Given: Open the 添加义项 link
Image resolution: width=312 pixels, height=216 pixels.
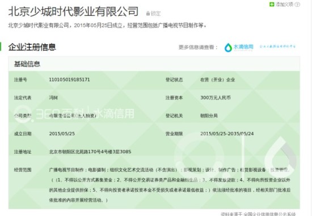Looking at the screenshot, I should [x=284, y=4].
